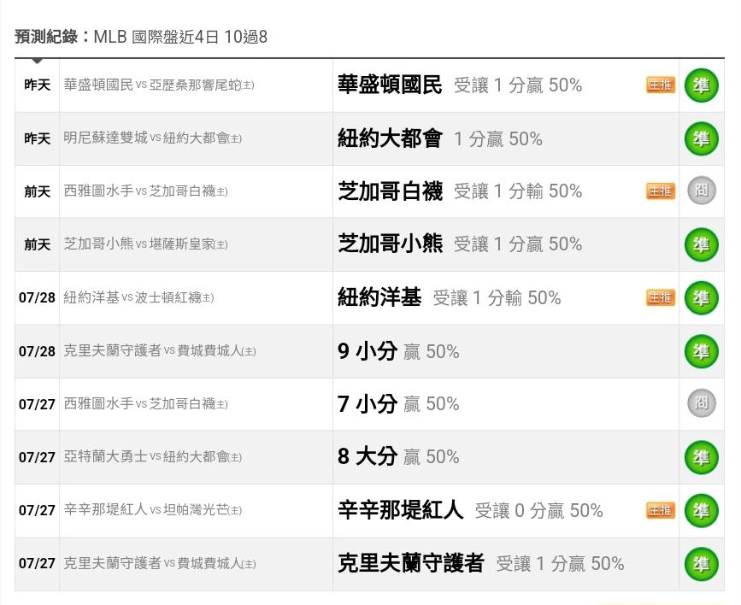Open matchup 明尼蘇達雙城 vs 紐約大都會

click(x=153, y=138)
